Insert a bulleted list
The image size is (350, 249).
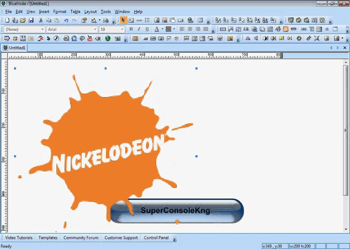click(147, 20)
